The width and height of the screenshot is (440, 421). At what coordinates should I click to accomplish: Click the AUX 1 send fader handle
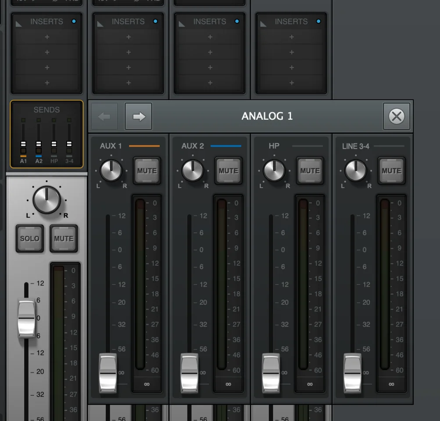[x=108, y=373]
